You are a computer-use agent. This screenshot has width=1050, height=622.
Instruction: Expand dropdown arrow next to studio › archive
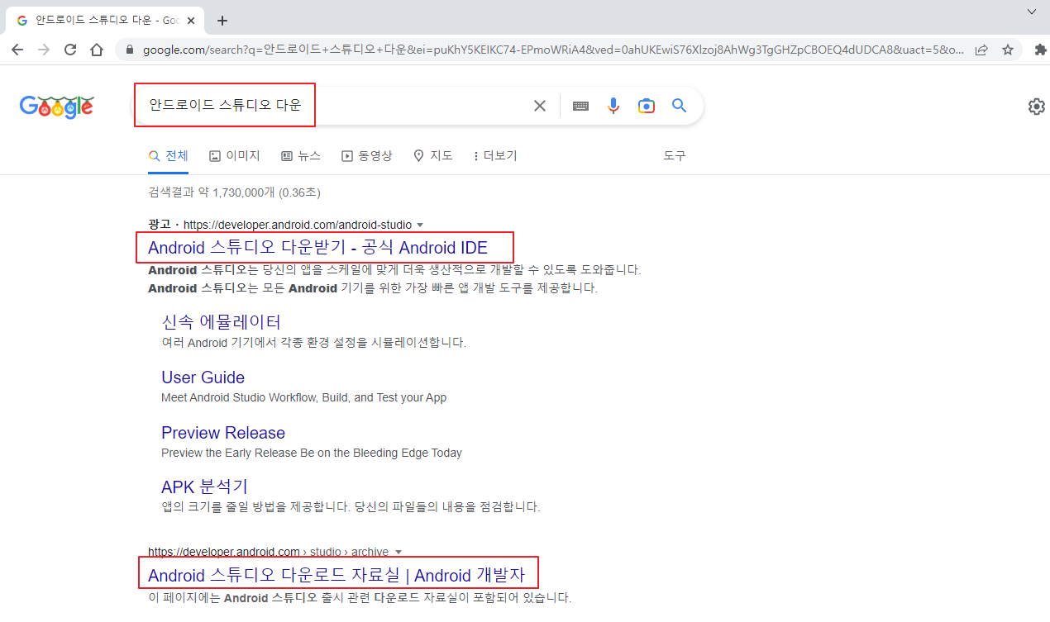point(399,552)
